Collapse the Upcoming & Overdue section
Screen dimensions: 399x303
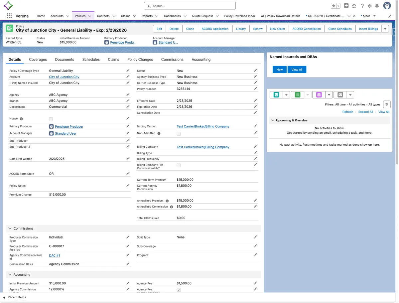pyautogui.click(x=273, y=120)
